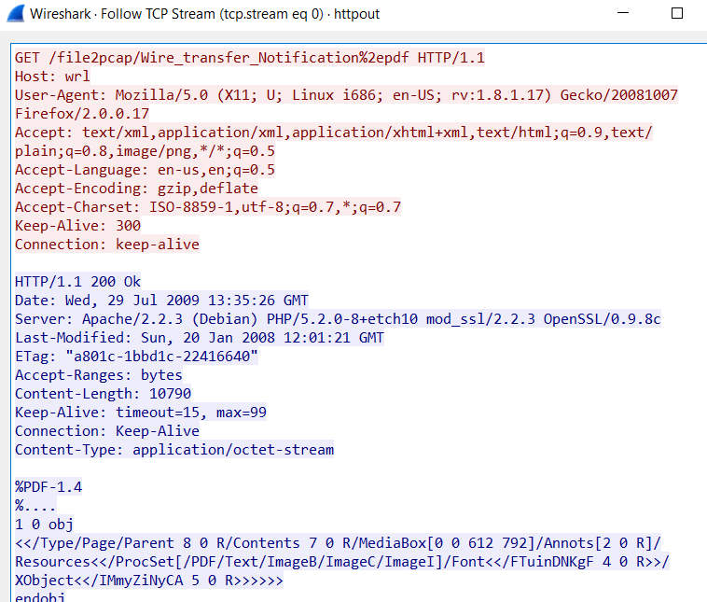Minimize the Follow TCP Stream window
707x602 pixels.
[623, 13]
